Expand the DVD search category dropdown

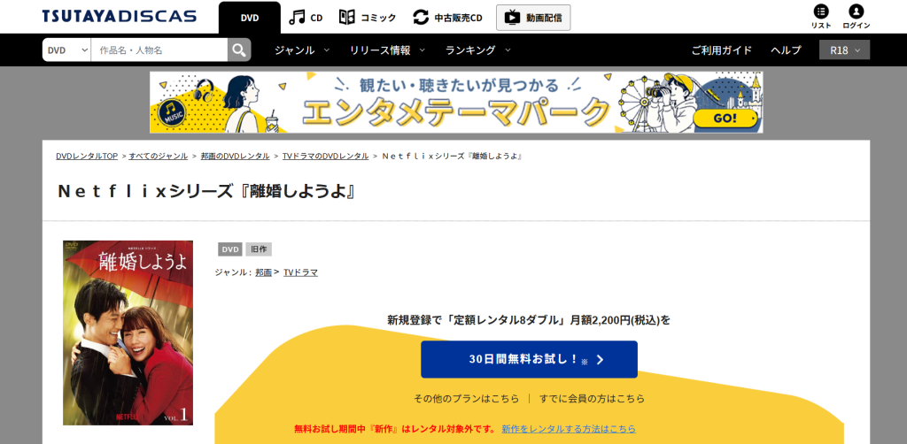coord(66,50)
